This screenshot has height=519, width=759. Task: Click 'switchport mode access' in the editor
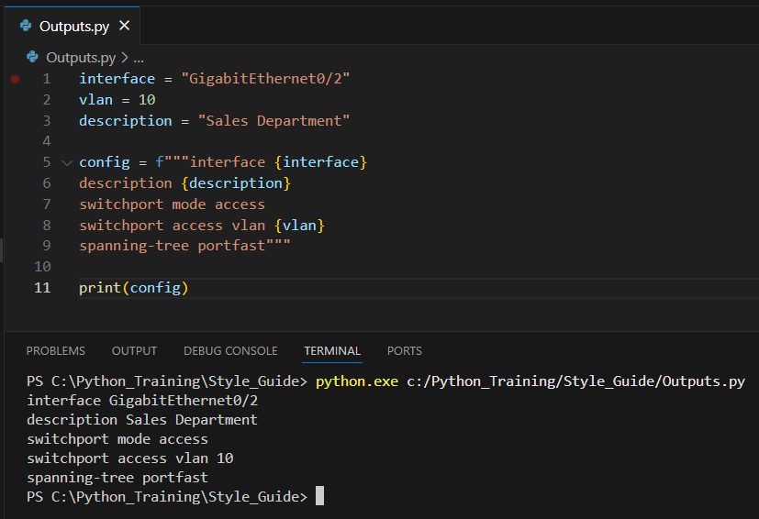(x=173, y=204)
